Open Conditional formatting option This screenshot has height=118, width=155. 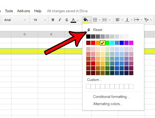click(111, 97)
